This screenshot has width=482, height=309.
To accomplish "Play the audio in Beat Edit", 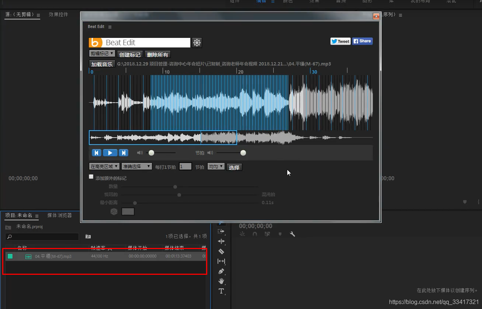I will 110,153.
